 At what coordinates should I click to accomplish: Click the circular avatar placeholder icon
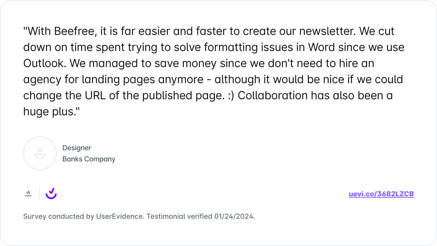pos(40,153)
